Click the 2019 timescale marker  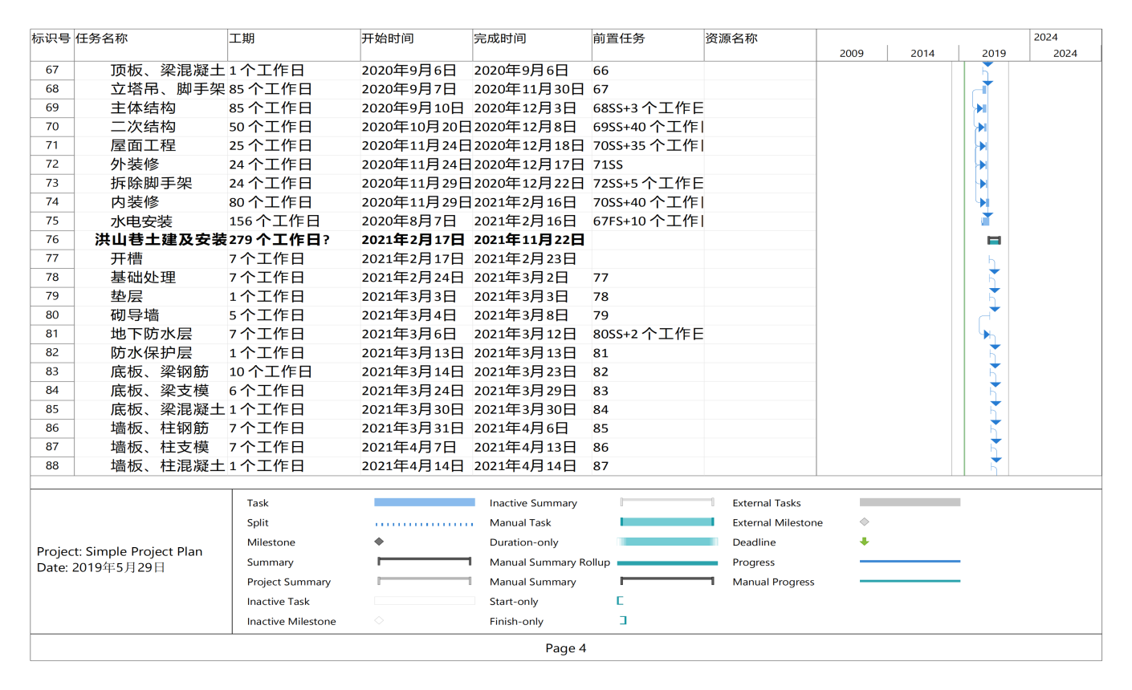point(994,54)
